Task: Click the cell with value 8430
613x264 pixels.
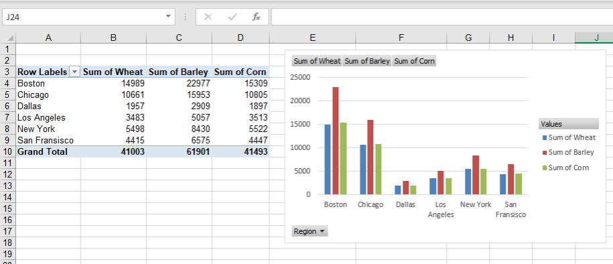Action: (x=179, y=129)
